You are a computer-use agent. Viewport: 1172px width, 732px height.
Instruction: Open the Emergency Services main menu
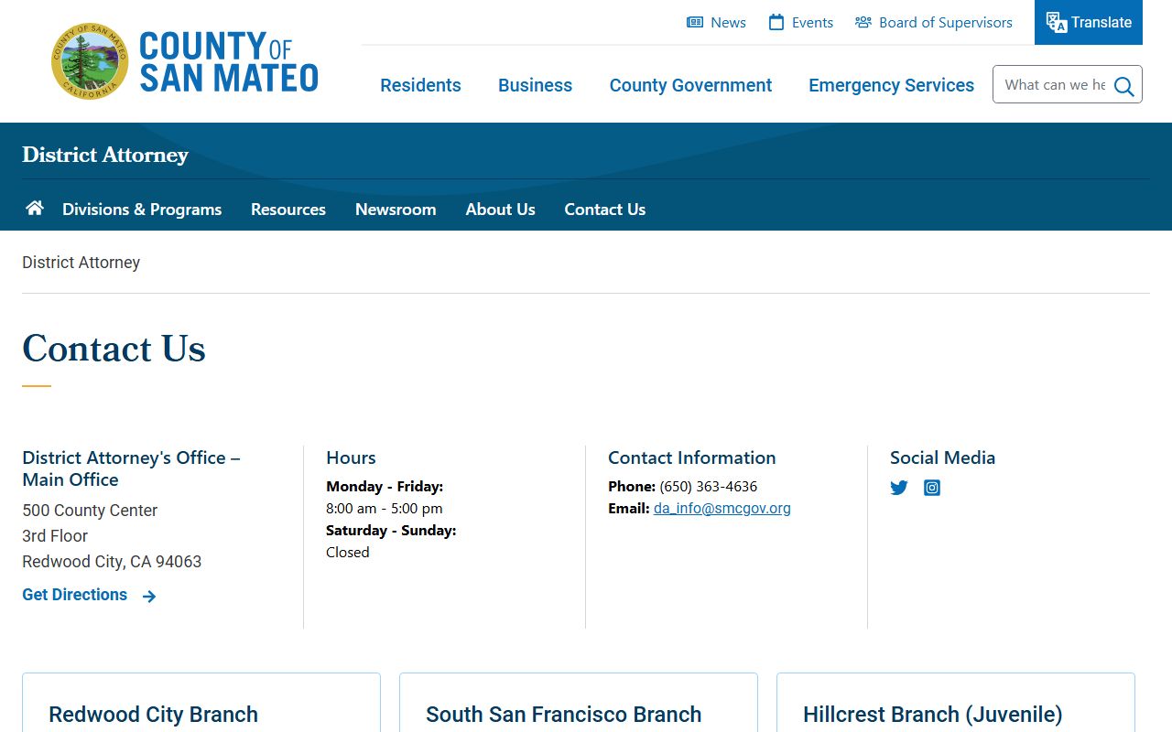coord(891,85)
